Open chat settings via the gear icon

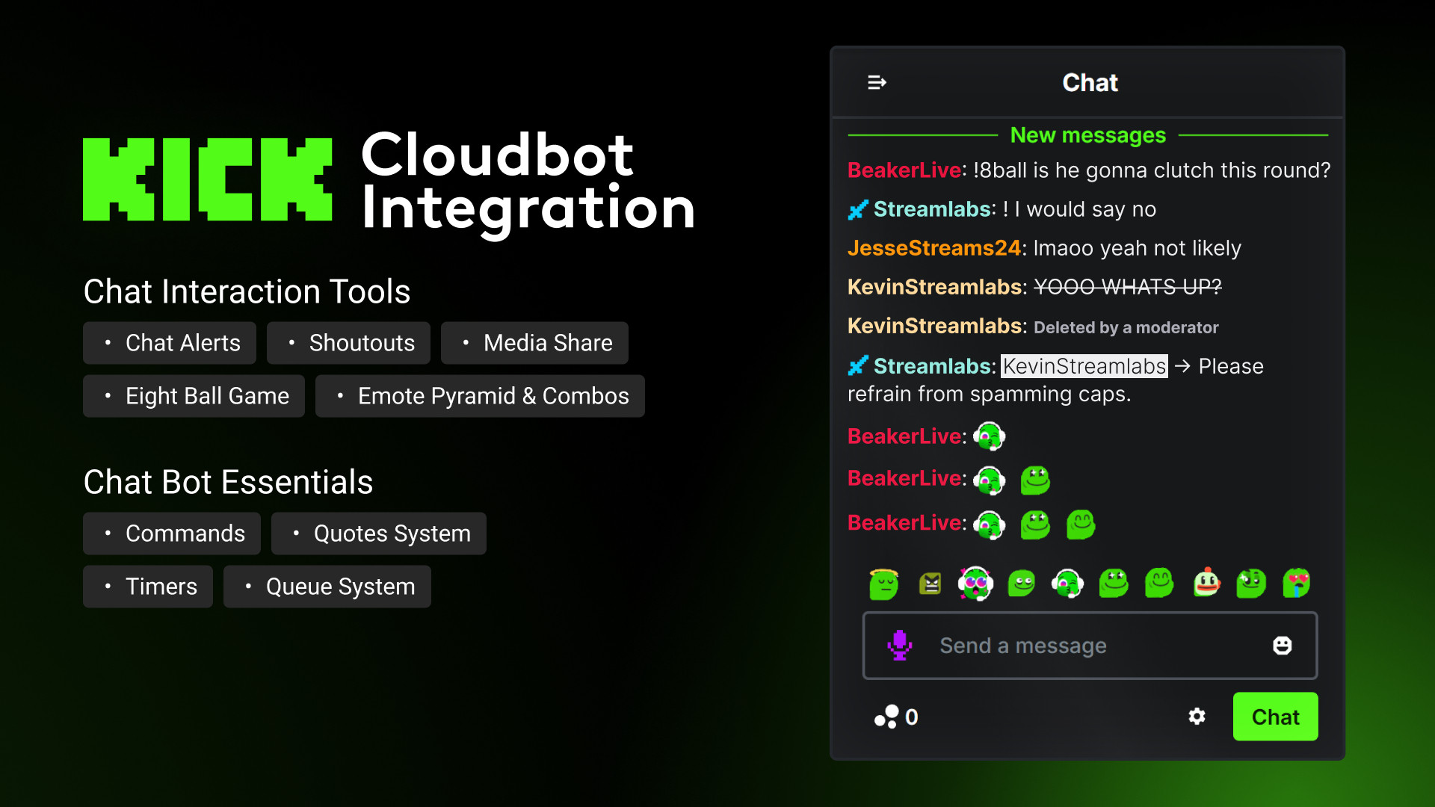(x=1197, y=717)
